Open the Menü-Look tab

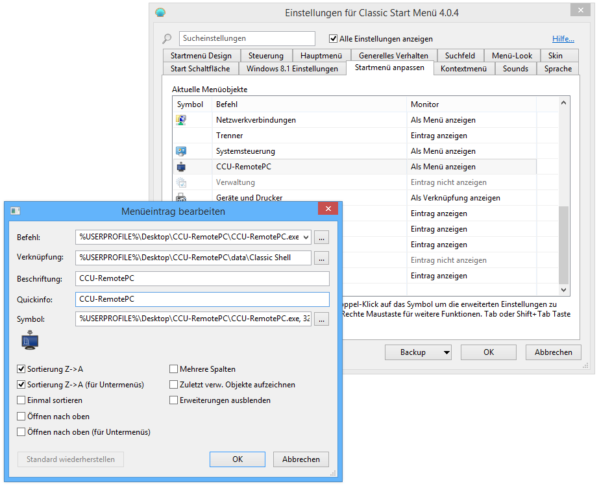[x=512, y=56]
